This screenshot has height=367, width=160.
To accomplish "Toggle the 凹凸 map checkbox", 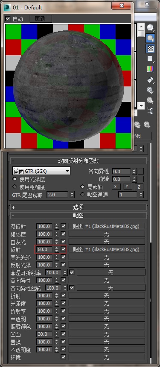I will click(x=63, y=334).
